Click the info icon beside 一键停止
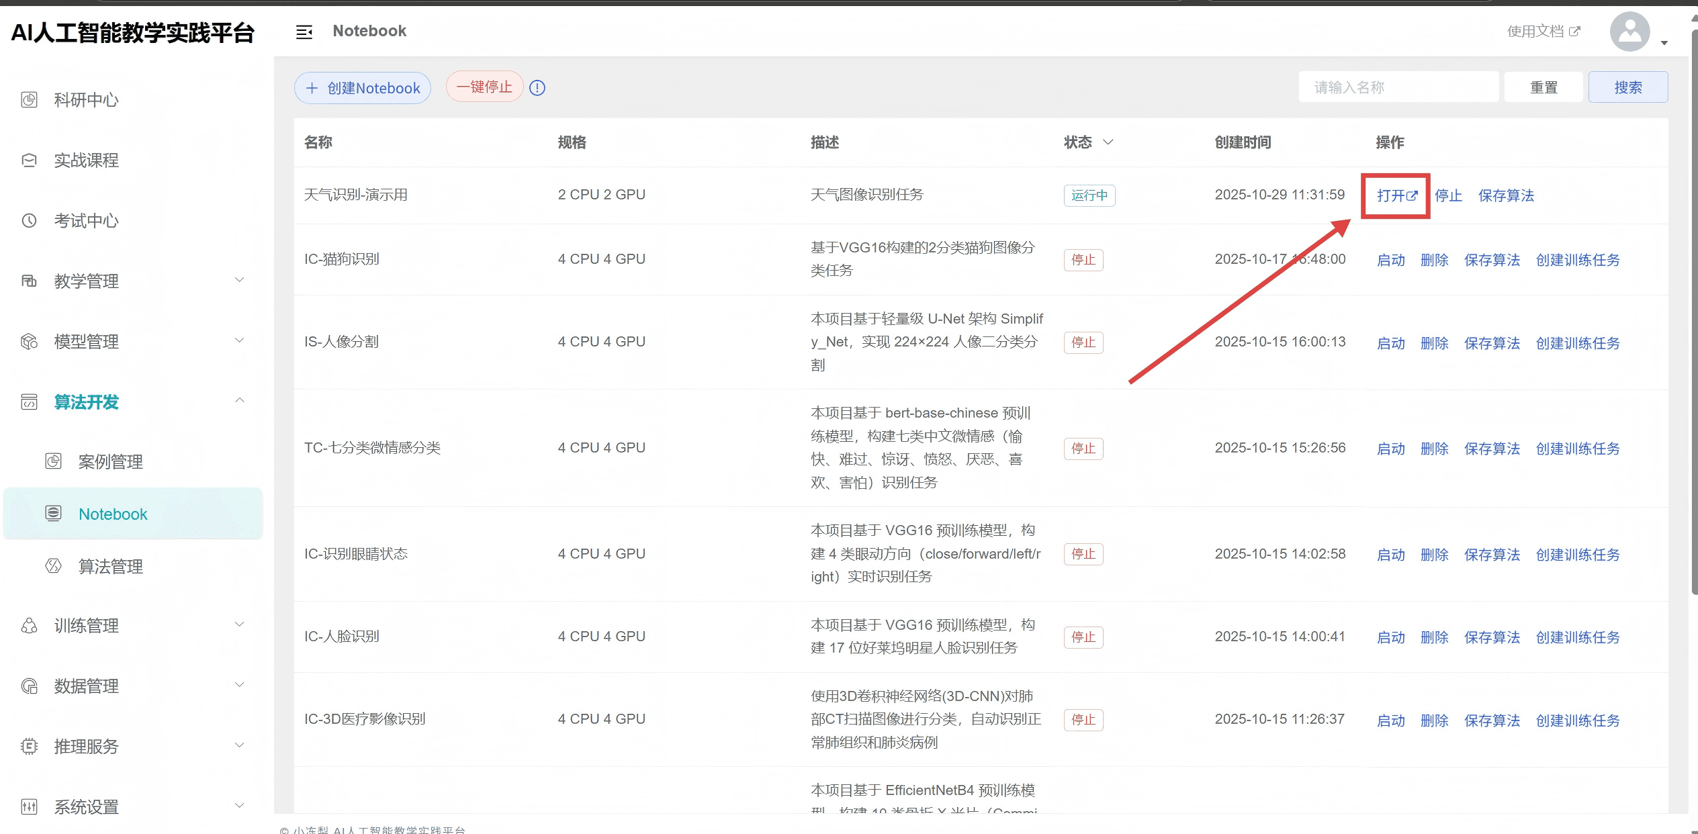Screen dimensions: 1698x834 point(537,88)
